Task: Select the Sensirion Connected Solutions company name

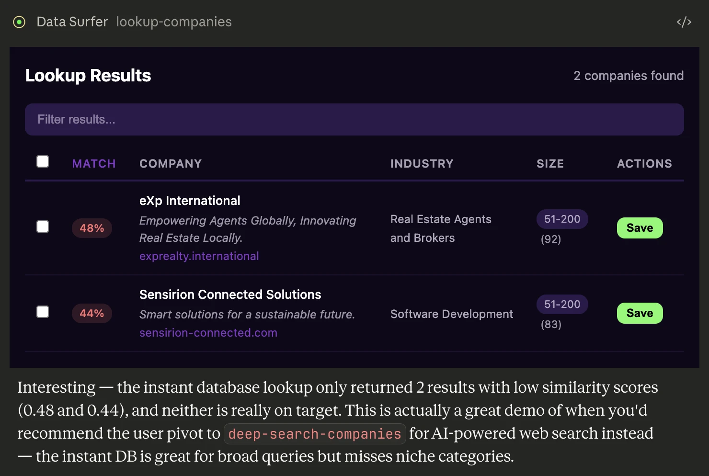Action: (230, 295)
